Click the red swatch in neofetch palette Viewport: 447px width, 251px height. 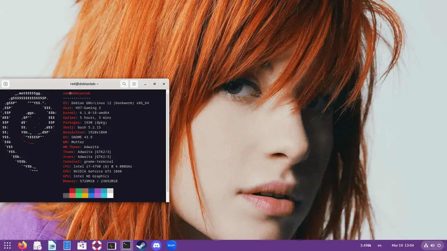tap(72, 191)
